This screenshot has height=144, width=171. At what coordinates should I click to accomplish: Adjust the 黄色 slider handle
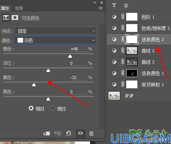(x=34, y=85)
